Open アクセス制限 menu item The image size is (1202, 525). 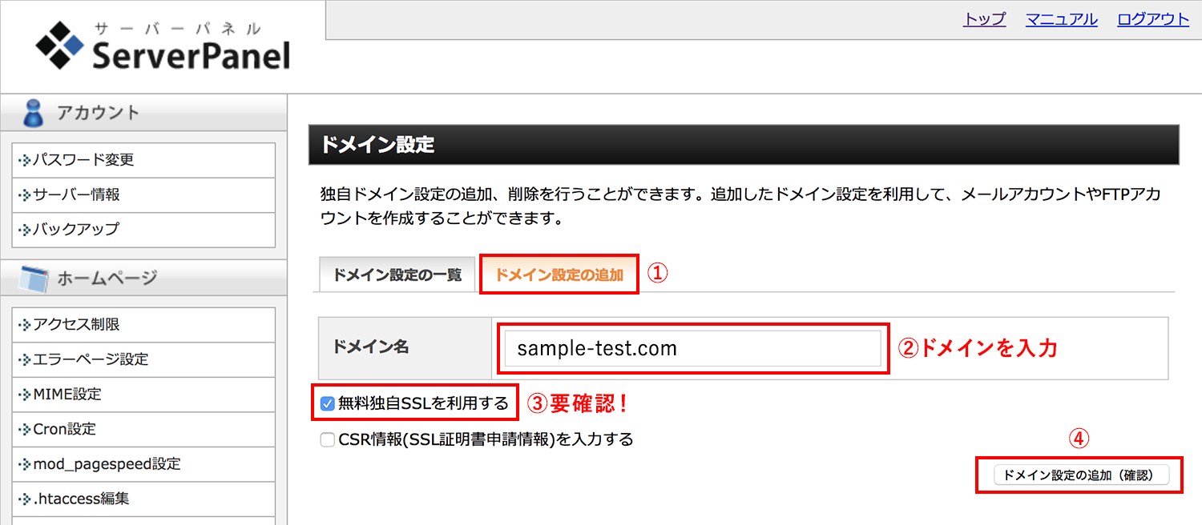pyautogui.click(x=144, y=324)
